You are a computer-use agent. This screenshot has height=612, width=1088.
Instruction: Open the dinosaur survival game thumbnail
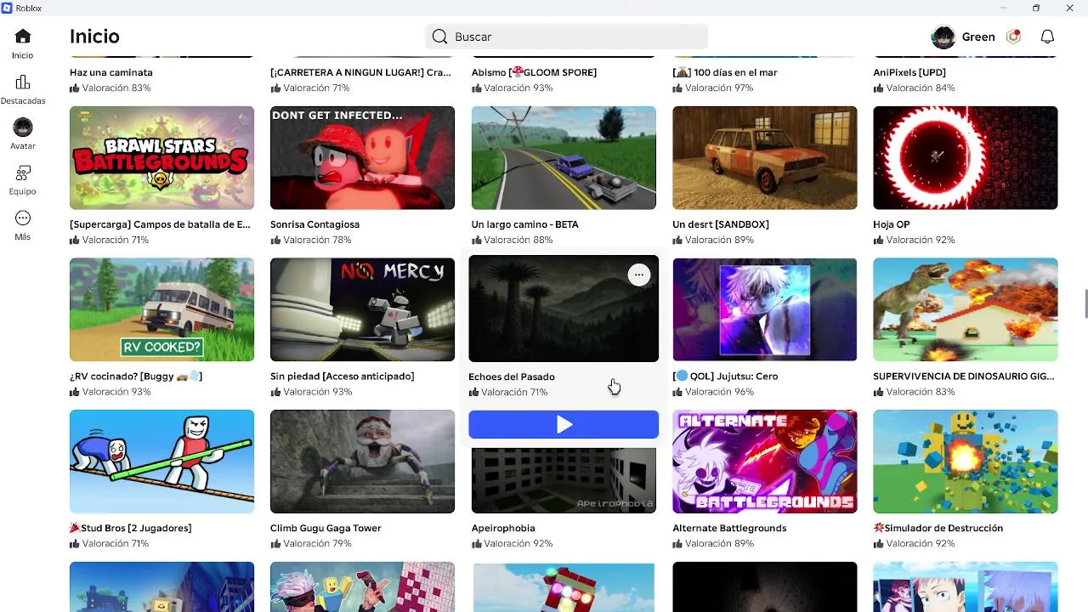click(x=966, y=309)
